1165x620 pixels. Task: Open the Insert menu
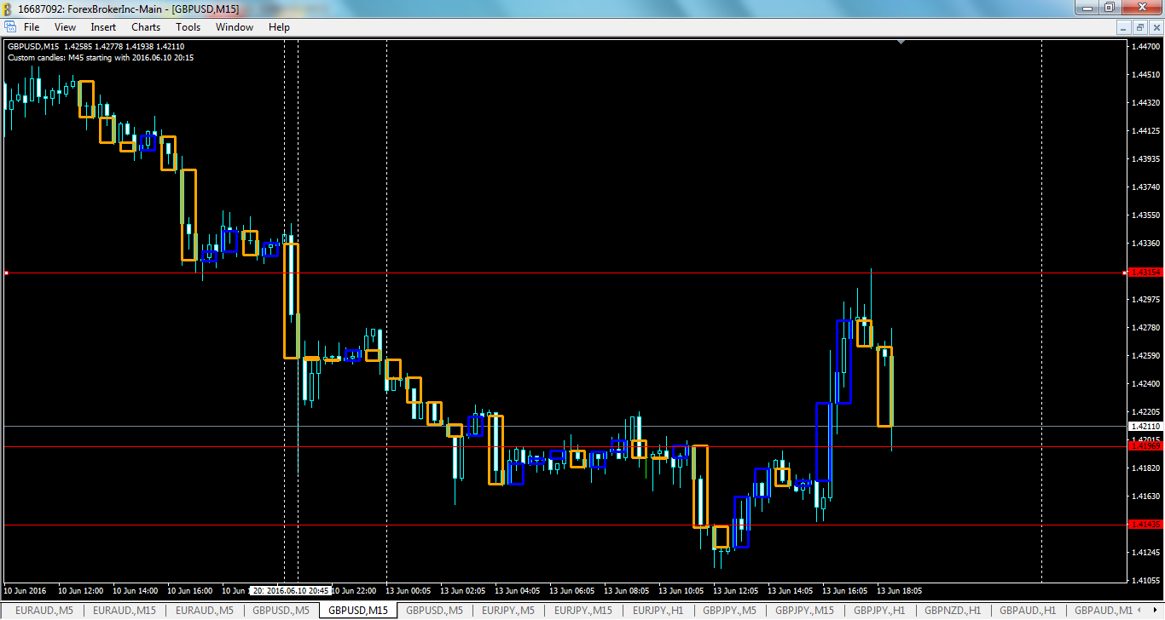coord(102,26)
